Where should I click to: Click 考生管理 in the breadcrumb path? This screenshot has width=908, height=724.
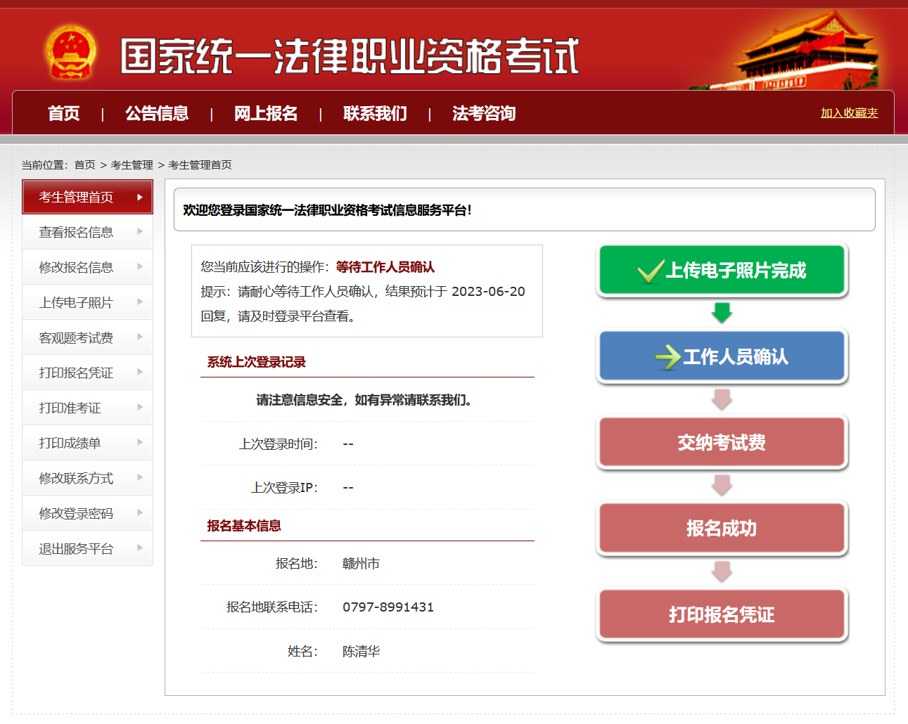coord(132,164)
